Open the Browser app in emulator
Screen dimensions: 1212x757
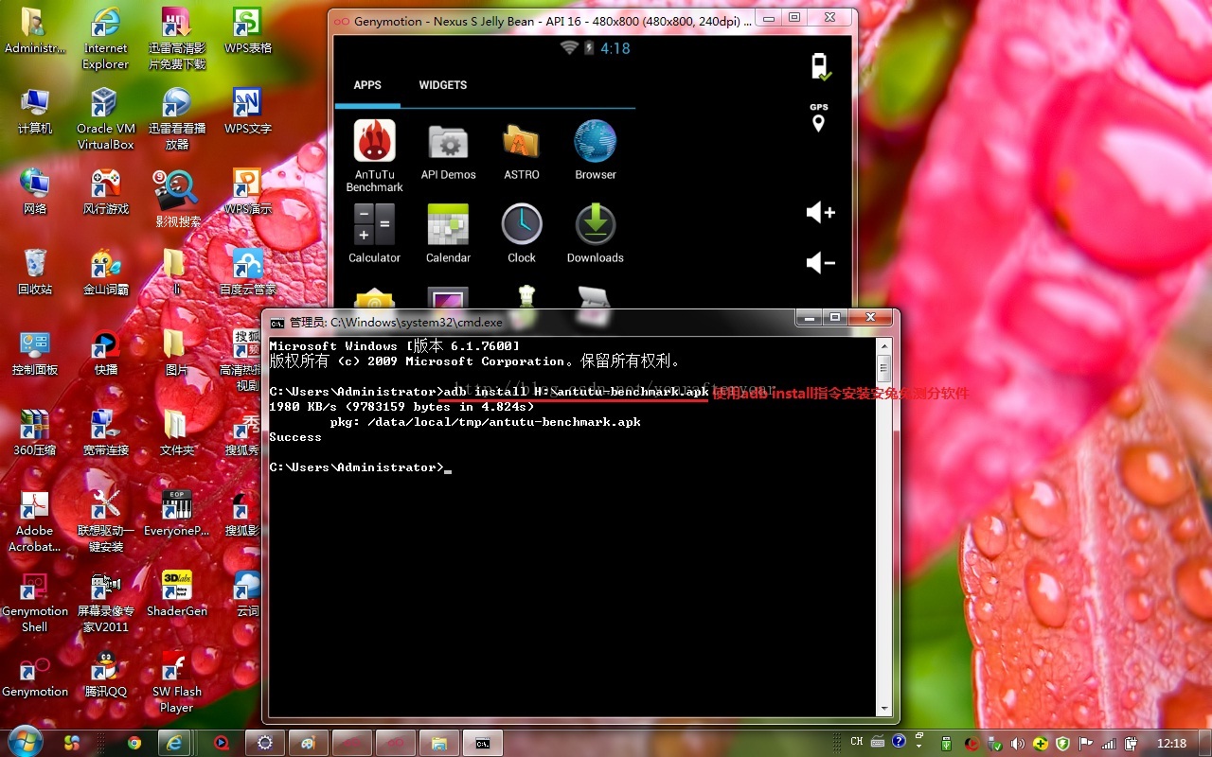tap(596, 150)
